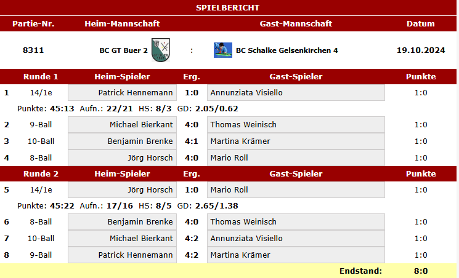
Task: Click Michael Bierkant in the 9-Ball game 2
Action: pyautogui.click(x=123, y=124)
